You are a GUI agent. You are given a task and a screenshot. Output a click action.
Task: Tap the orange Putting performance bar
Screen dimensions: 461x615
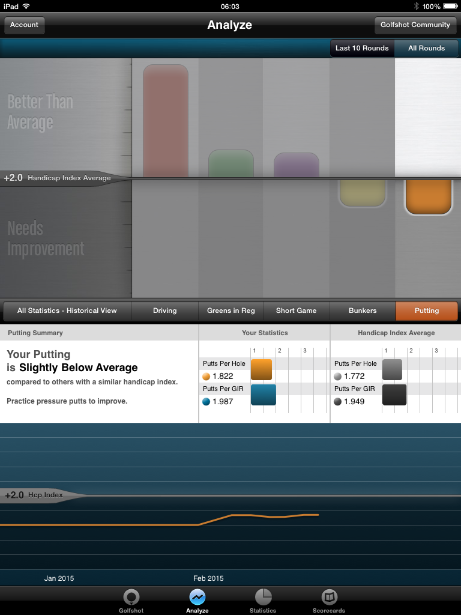tap(428, 196)
